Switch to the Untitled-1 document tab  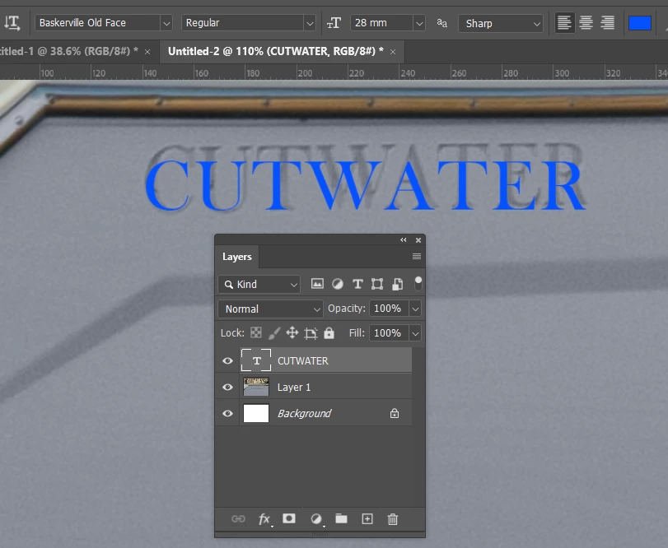pyautogui.click(x=68, y=52)
